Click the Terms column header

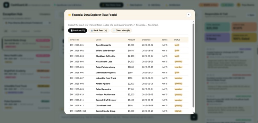click(165, 40)
